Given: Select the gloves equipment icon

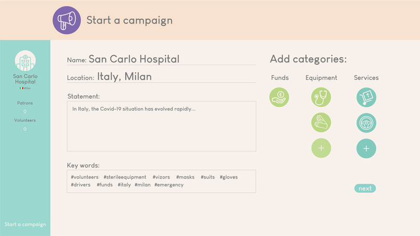Looking at the screenshot, I should 321,123.
